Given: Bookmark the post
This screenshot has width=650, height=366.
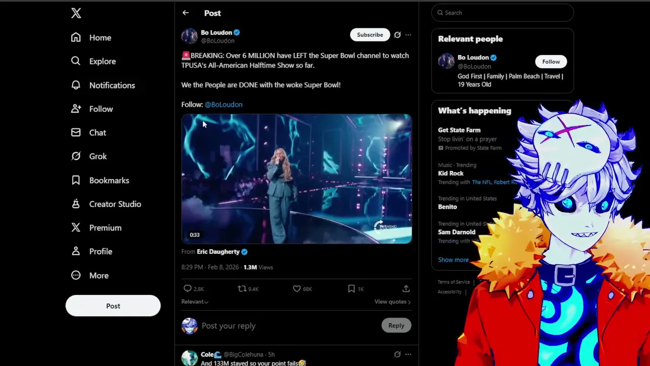Looking at the screenshot, I should click(351, 289).
